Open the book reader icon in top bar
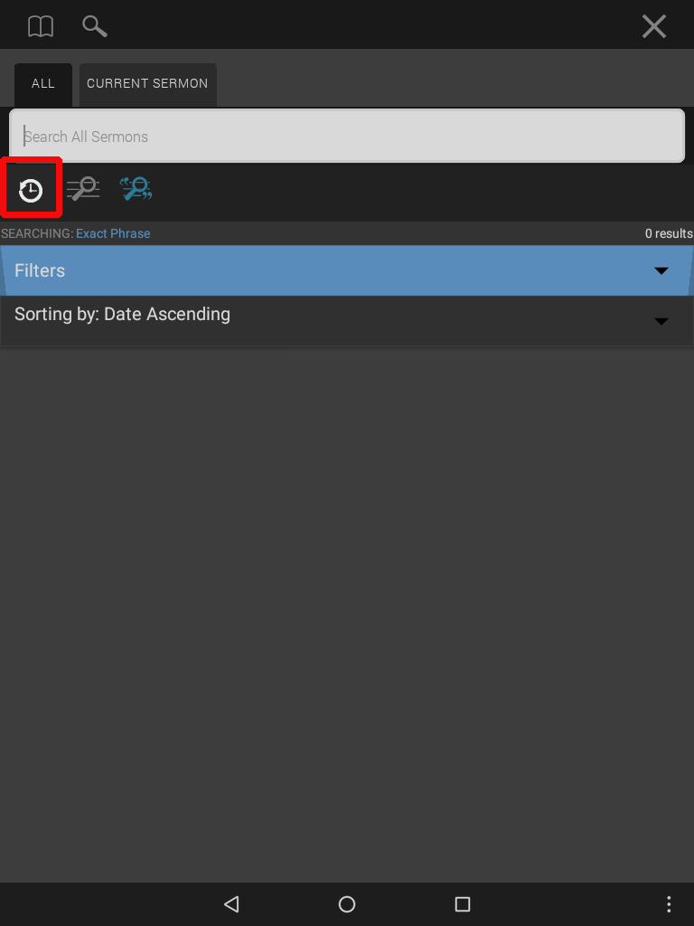694x926 pixels. coord(41,26)
